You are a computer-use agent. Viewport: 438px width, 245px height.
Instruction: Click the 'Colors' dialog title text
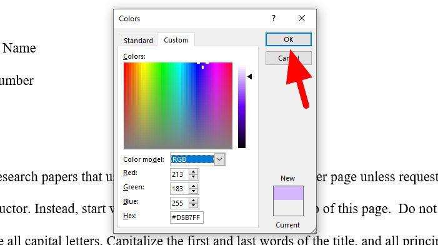129,19
